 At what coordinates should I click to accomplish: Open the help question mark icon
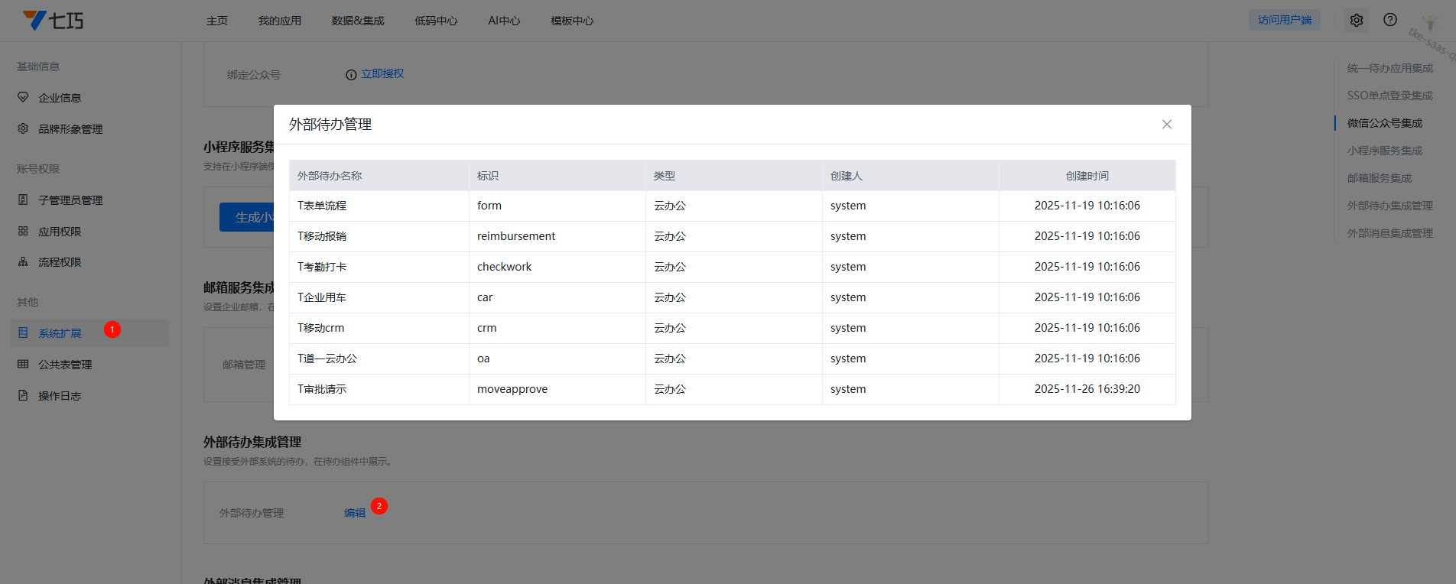point(1389,21)
